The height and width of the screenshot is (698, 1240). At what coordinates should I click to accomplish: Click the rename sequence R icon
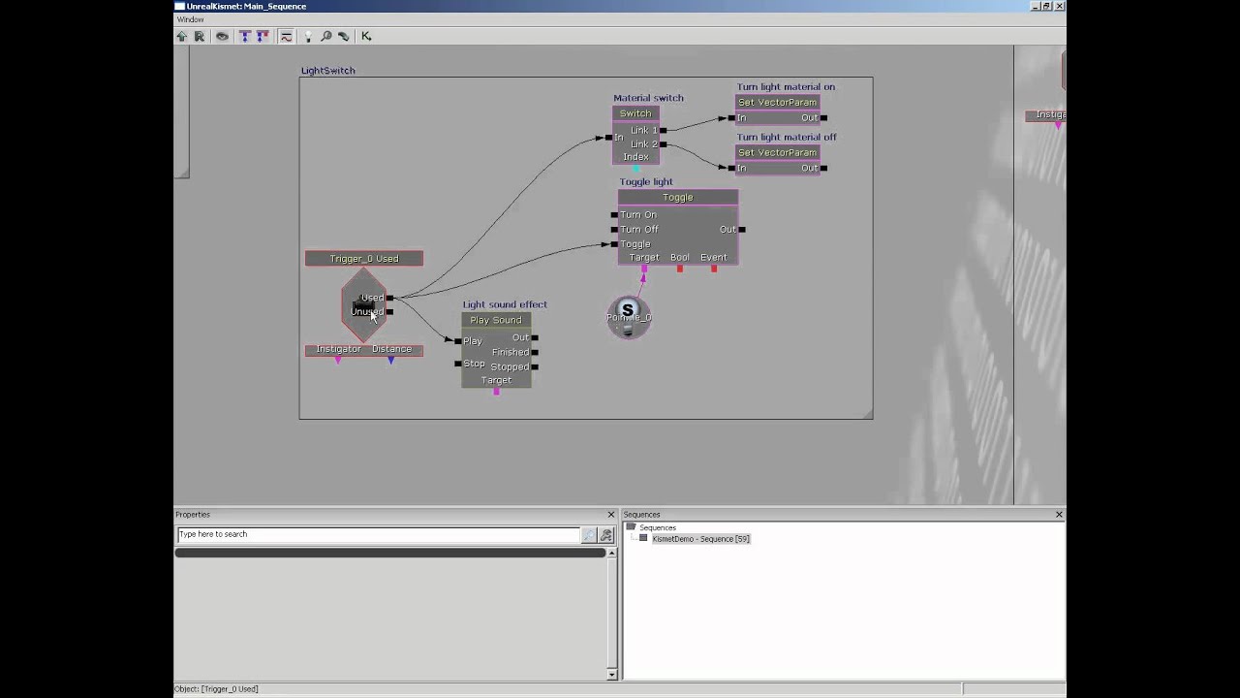point(200,36)
